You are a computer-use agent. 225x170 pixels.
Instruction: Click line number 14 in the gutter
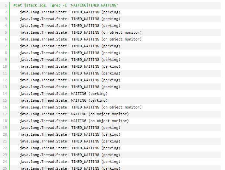click(5, 94)
